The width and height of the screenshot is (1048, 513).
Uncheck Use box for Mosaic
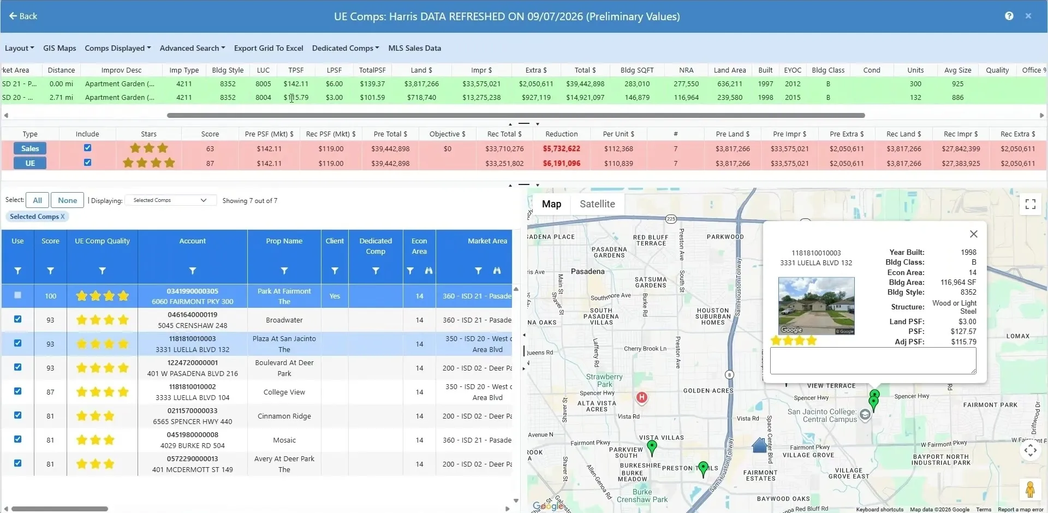pyautogui.click(x=17, y=439)
